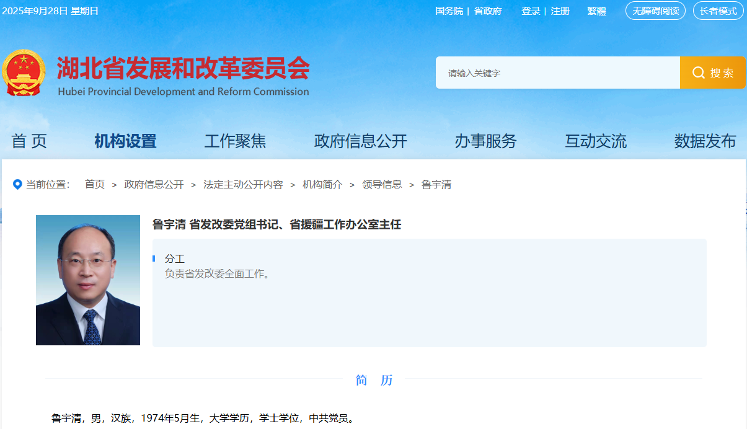Viewport: 747px width, 429px height.
Task: Open the 国务院 link
Action: pos(449,11)
